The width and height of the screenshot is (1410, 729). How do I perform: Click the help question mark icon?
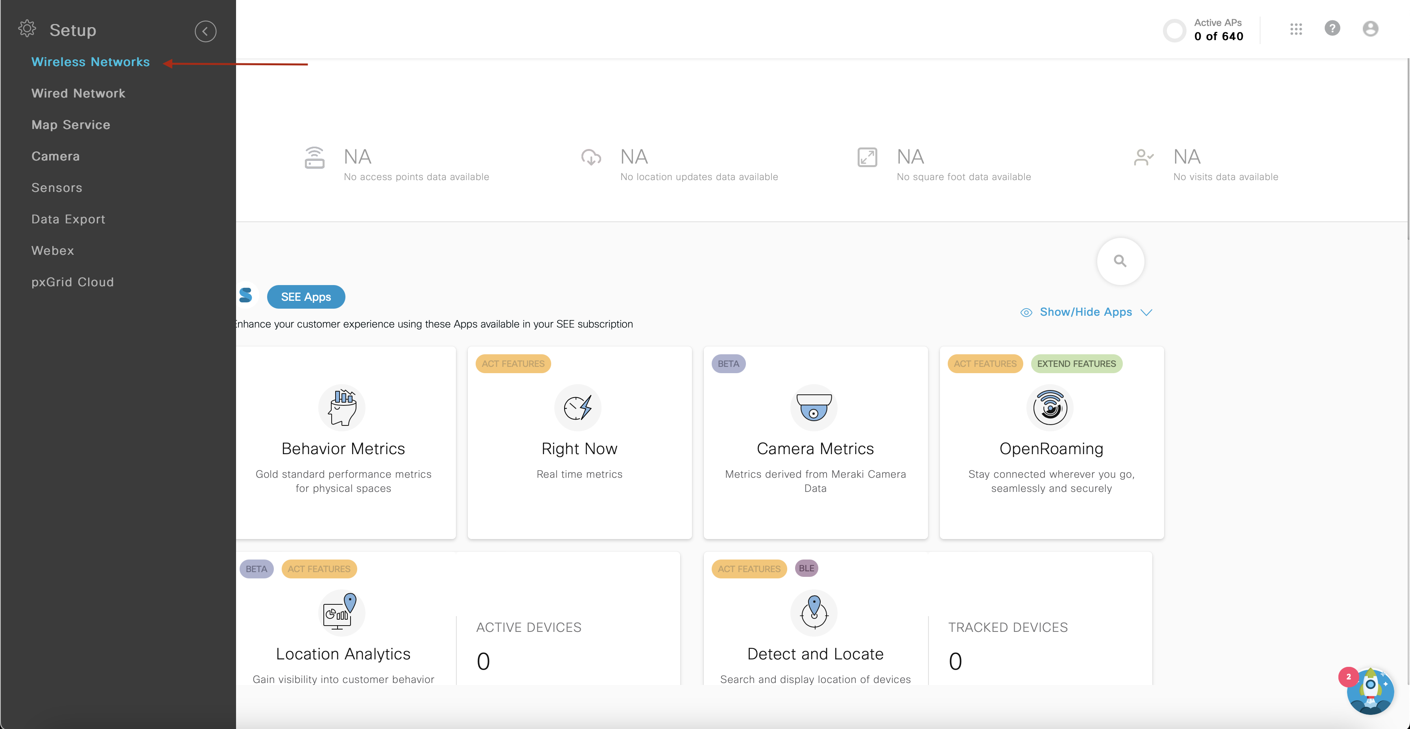point(1332,28)
